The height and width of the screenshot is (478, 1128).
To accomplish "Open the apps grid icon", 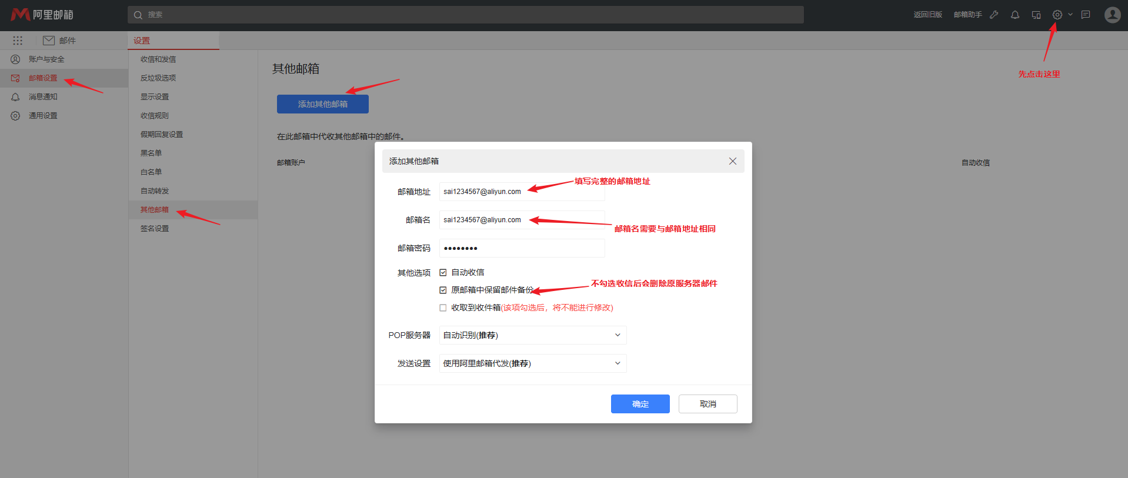I will (x=18, y=41).
